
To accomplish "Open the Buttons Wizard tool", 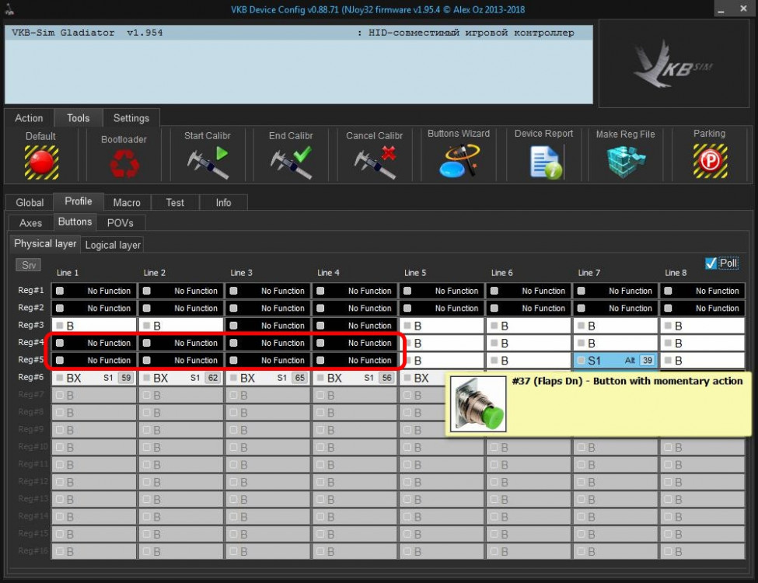I will [x=459, y=161].
